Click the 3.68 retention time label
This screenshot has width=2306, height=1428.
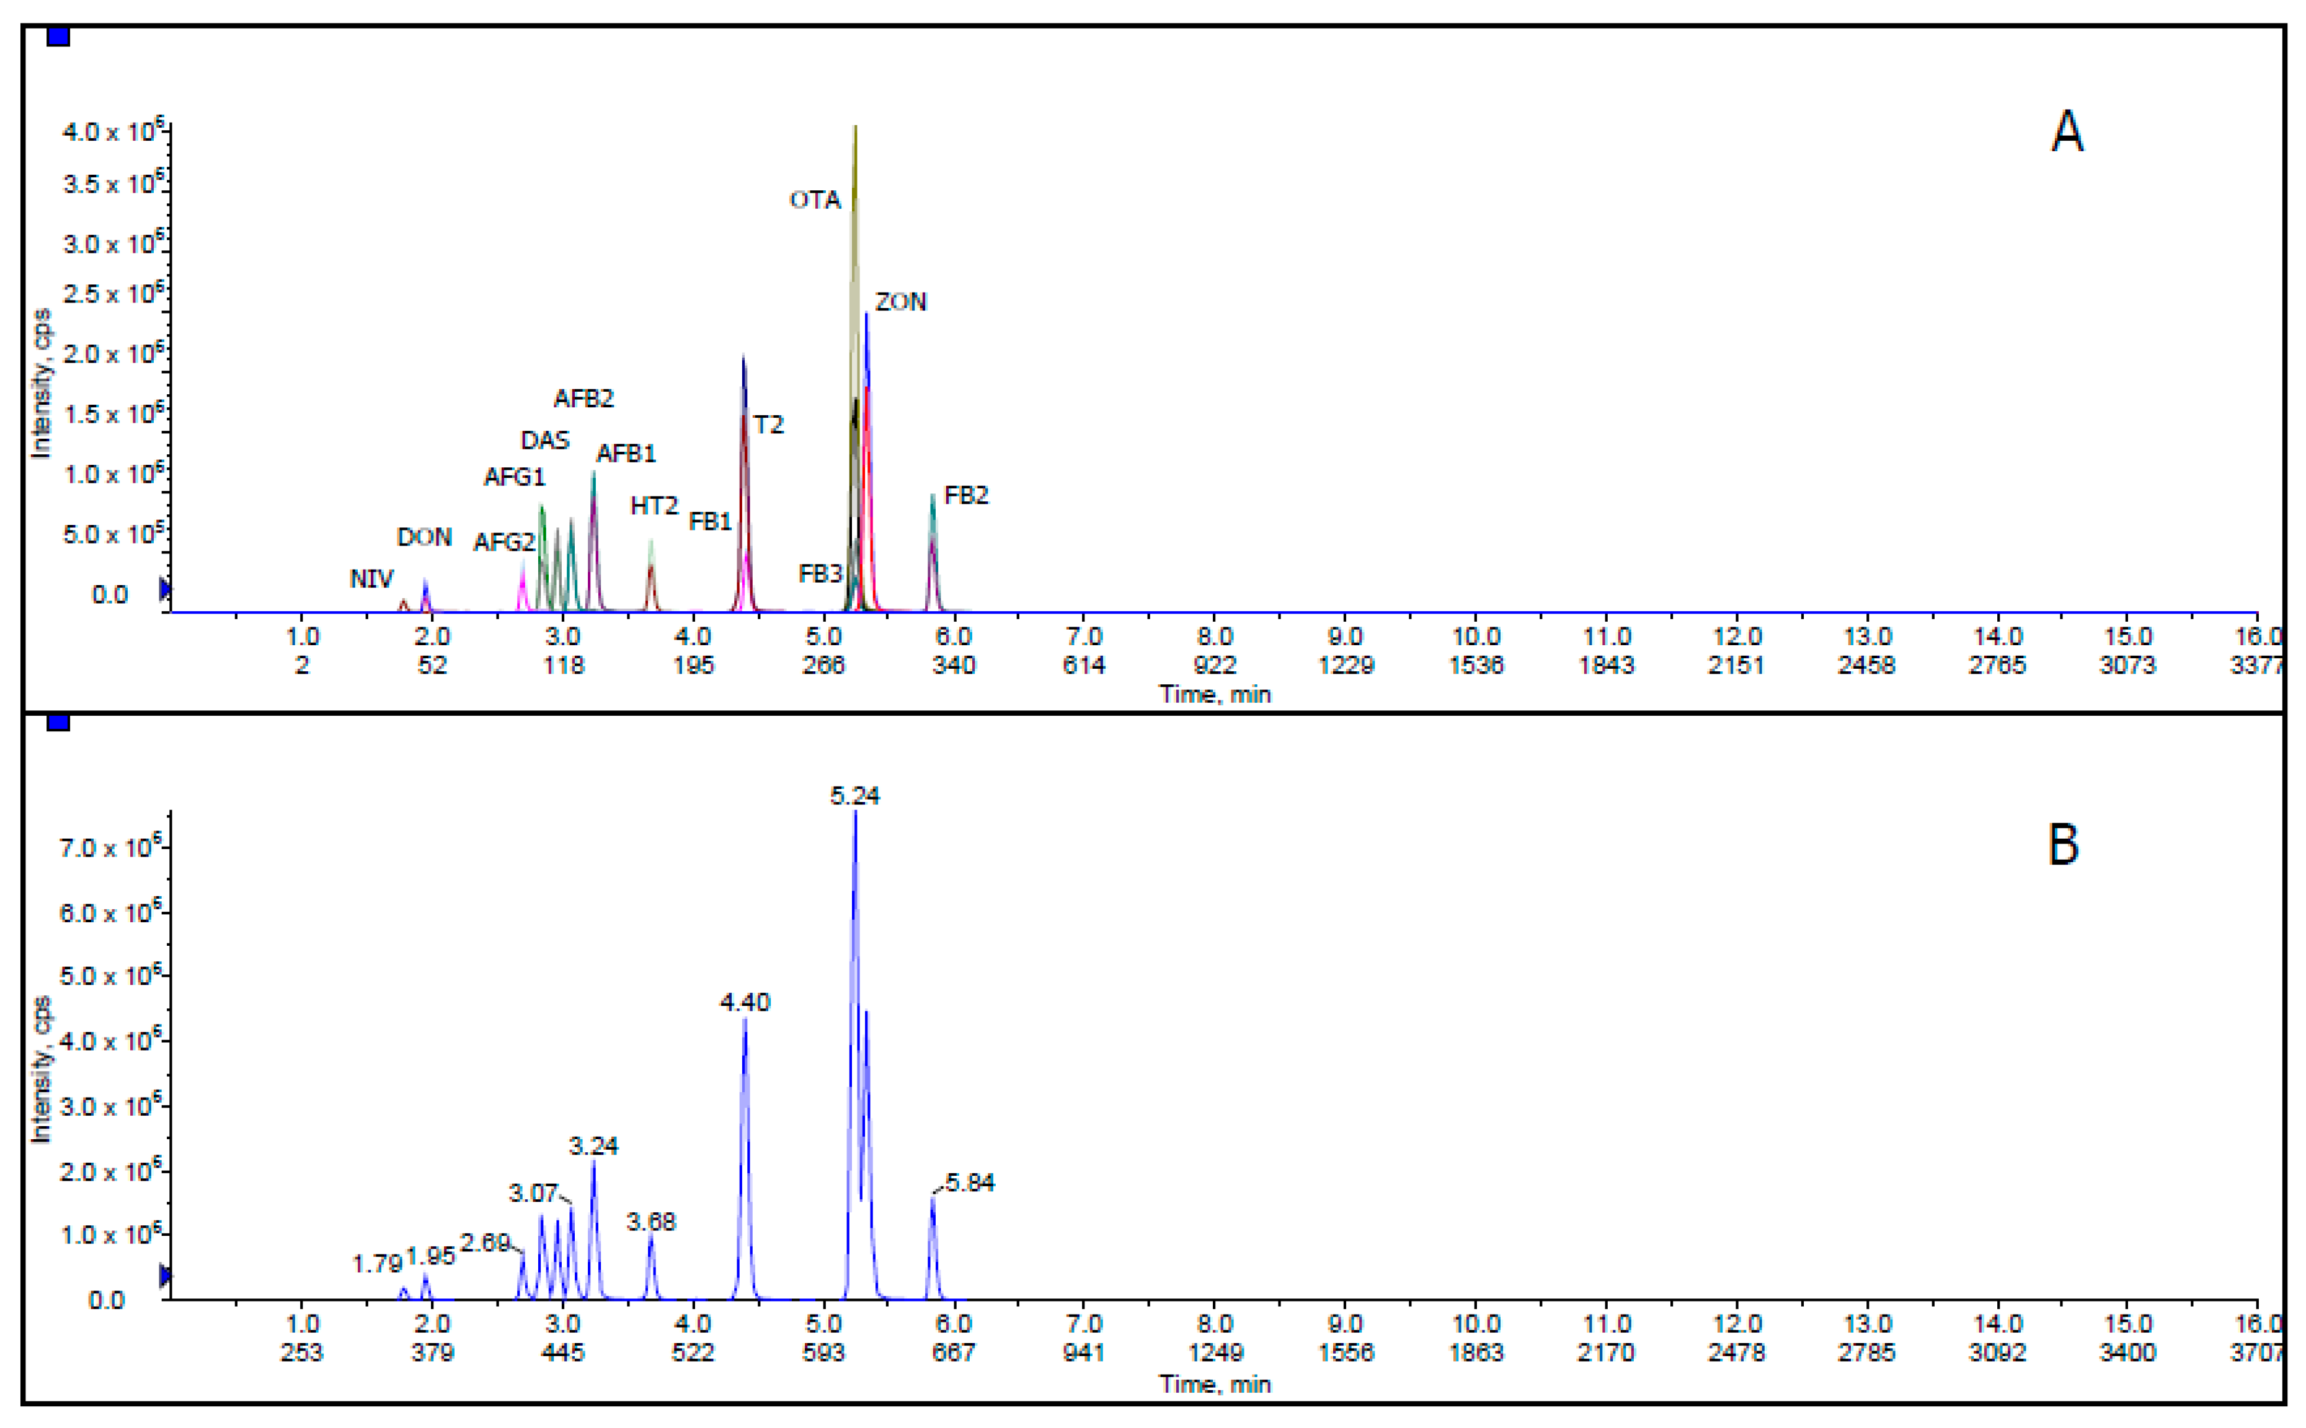(651, 1222)
